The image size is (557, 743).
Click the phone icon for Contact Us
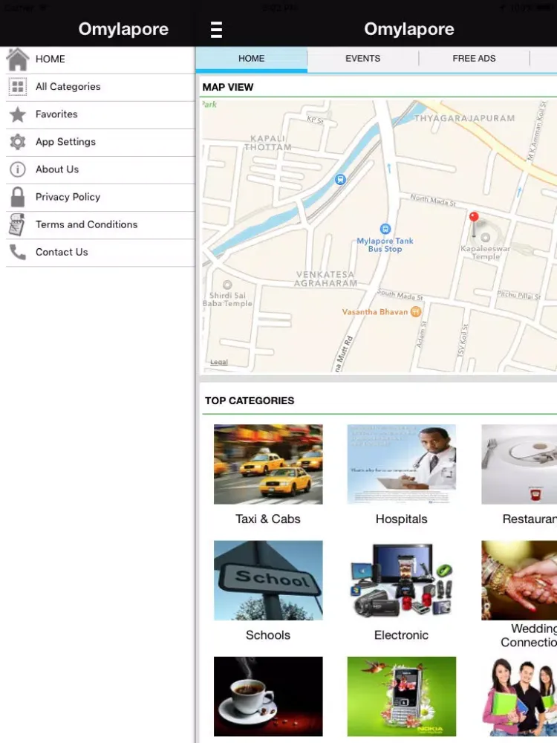18,252
